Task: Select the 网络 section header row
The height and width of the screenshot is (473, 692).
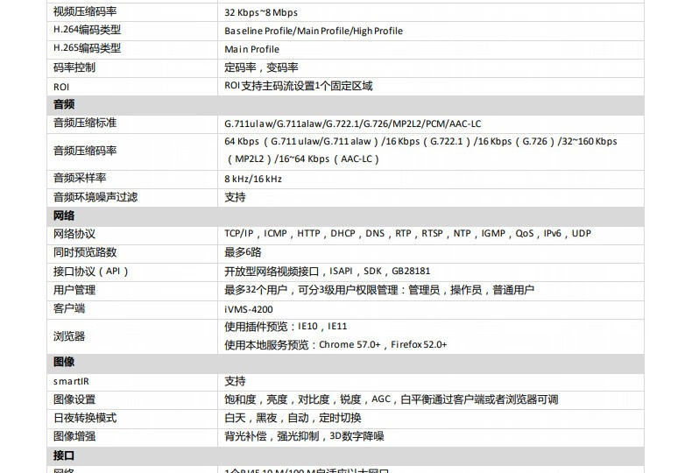Action: pos(345,216)
